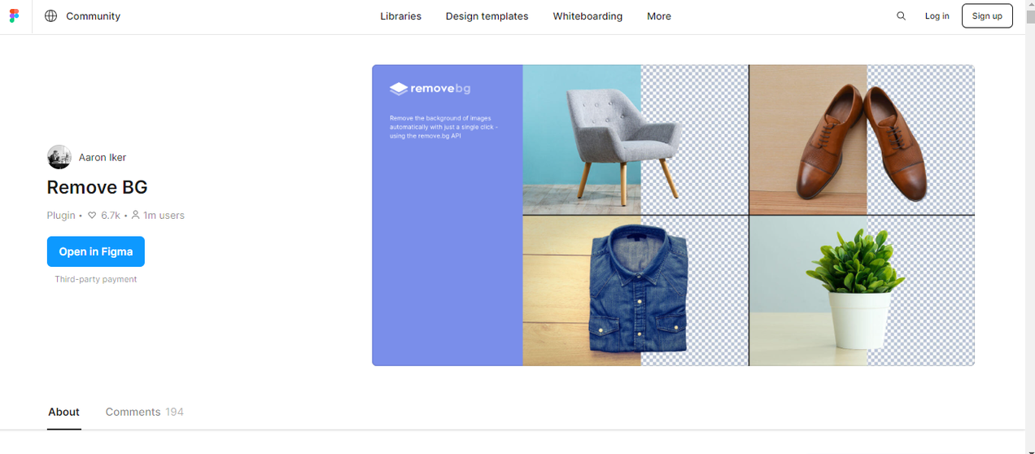Click the users person icon
Screen dimensions: 1035x454
tap(135, 216)
